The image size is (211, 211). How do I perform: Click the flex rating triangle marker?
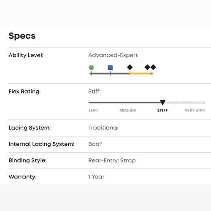tap(162, 103)
